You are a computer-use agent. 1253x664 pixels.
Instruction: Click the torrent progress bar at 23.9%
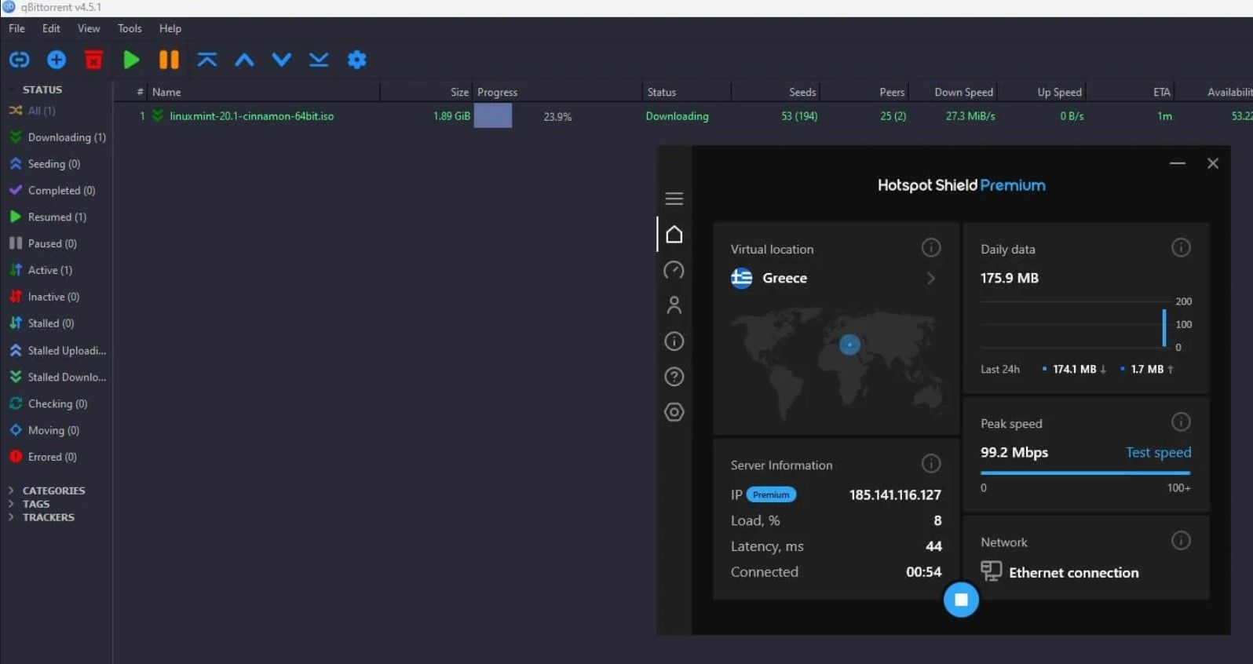pyautogui.click(x=557, y=116)
